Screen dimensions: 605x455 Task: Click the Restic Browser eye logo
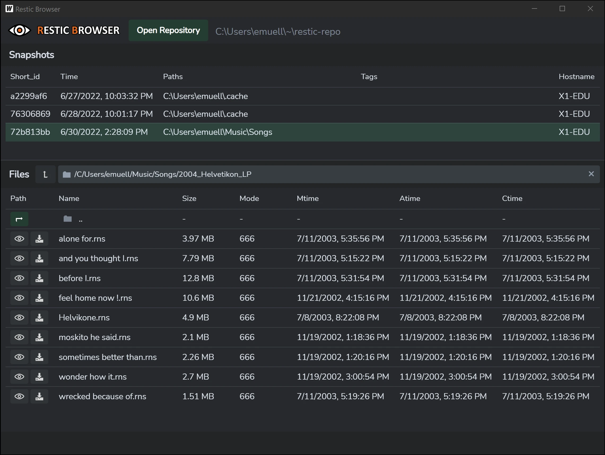tap(19, 30)
